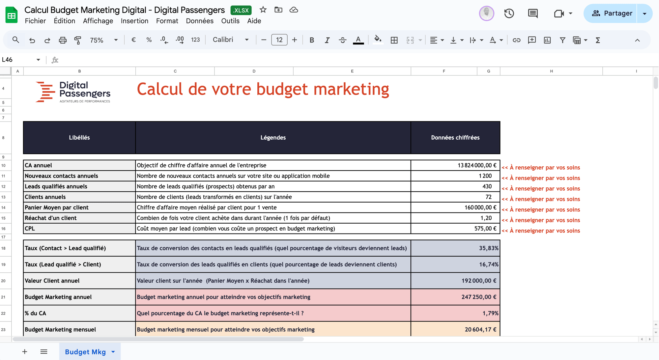659x360 pixels.
Task: Open the borders menu
Action: coord(394,40)
